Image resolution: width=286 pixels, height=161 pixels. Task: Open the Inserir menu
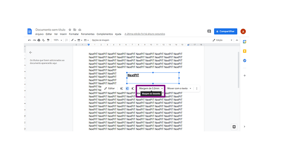coord(63,34)
